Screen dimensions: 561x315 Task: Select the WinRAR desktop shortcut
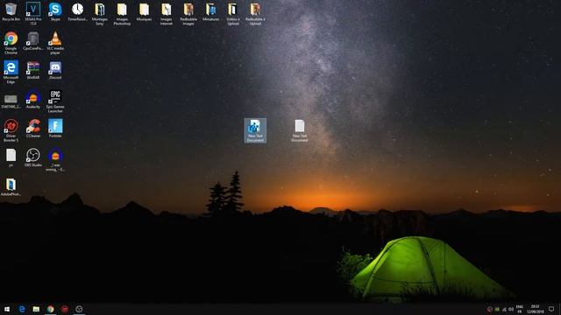[33, 70]
